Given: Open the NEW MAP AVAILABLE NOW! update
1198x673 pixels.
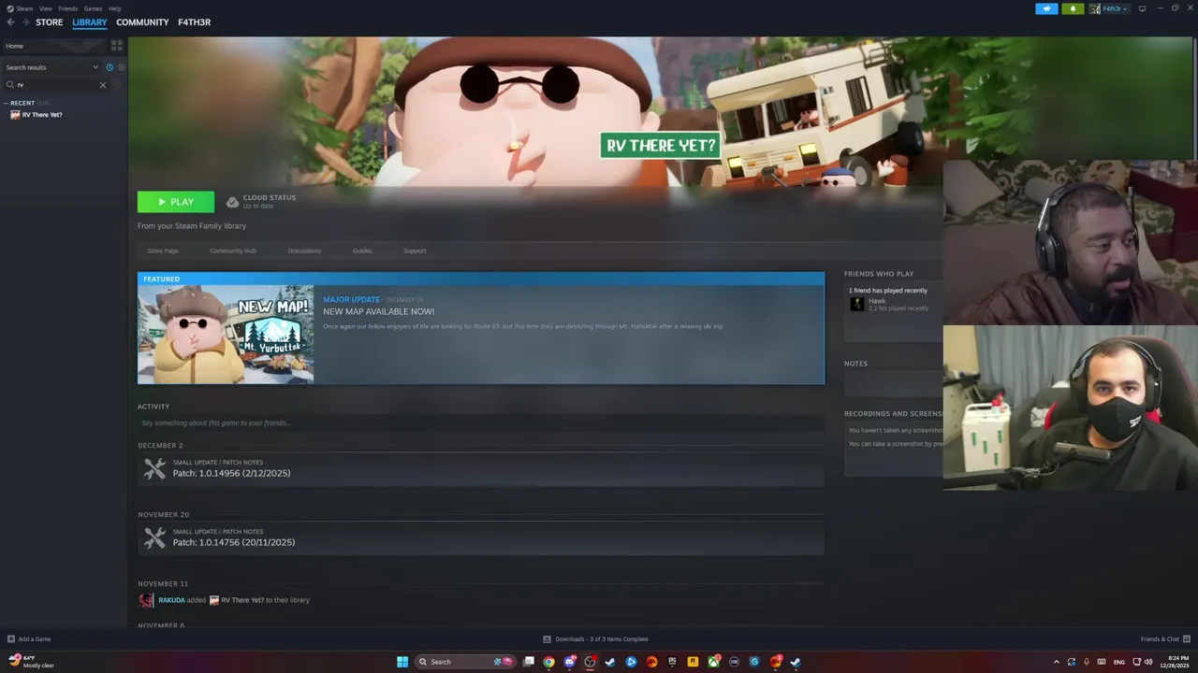Looking at the screenshot, I should [x=379, y=311].
